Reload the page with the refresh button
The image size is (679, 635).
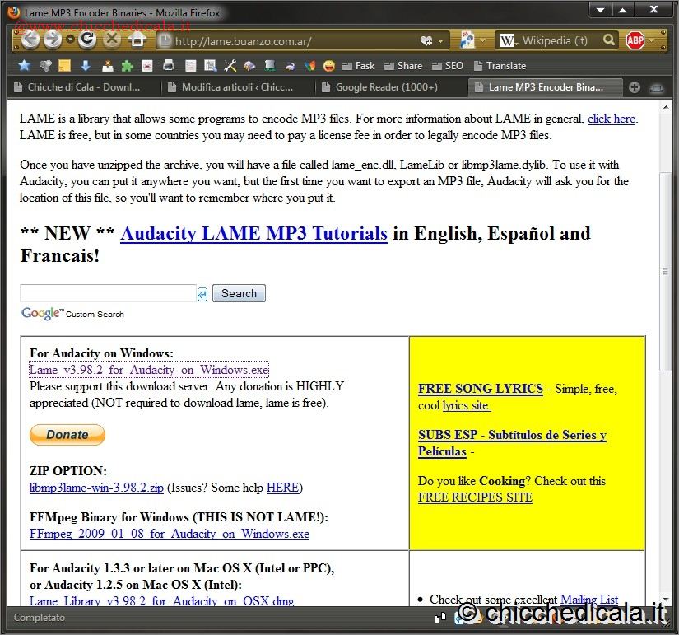pos(87,40)
